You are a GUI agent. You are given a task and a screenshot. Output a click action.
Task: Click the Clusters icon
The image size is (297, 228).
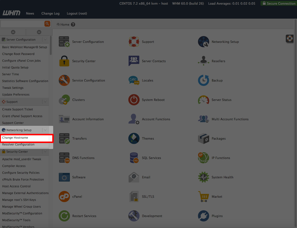coord(64,100)
